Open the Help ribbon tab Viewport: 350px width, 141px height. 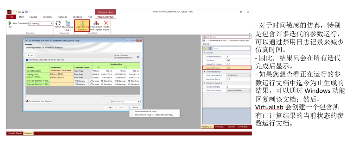coord(90,17)
